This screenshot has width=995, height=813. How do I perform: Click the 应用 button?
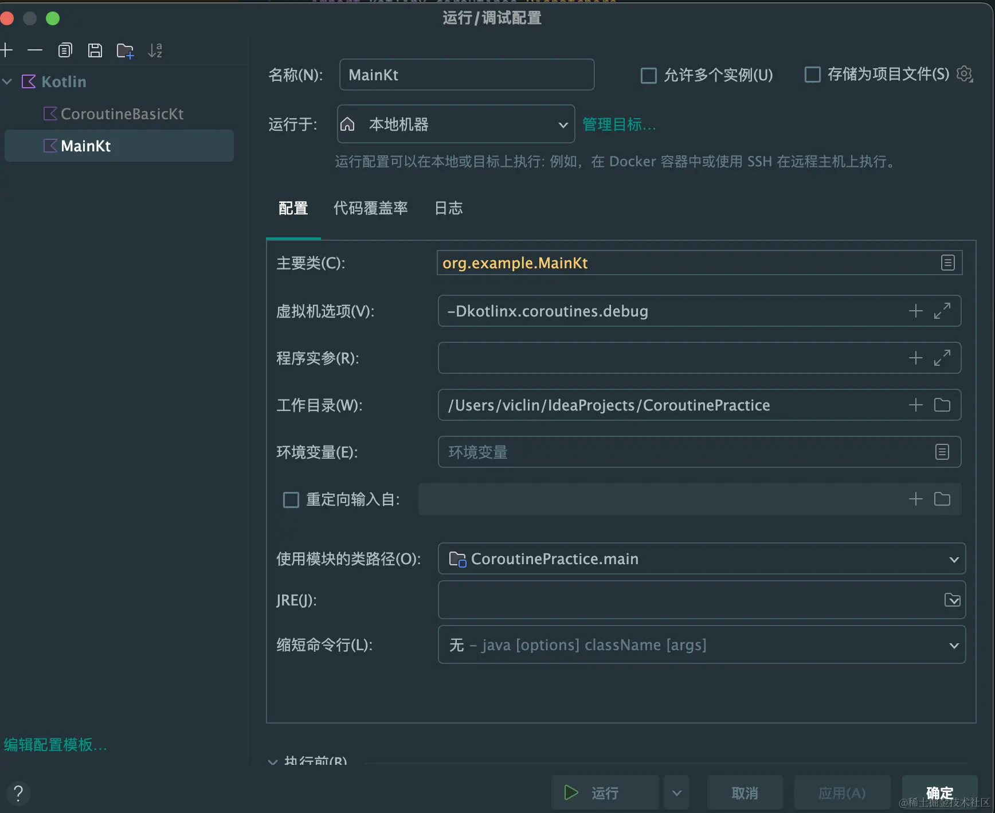[843, 793]
